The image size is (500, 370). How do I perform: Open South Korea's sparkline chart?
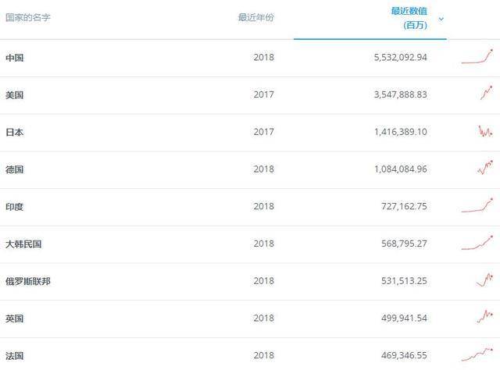click(477, 243)
